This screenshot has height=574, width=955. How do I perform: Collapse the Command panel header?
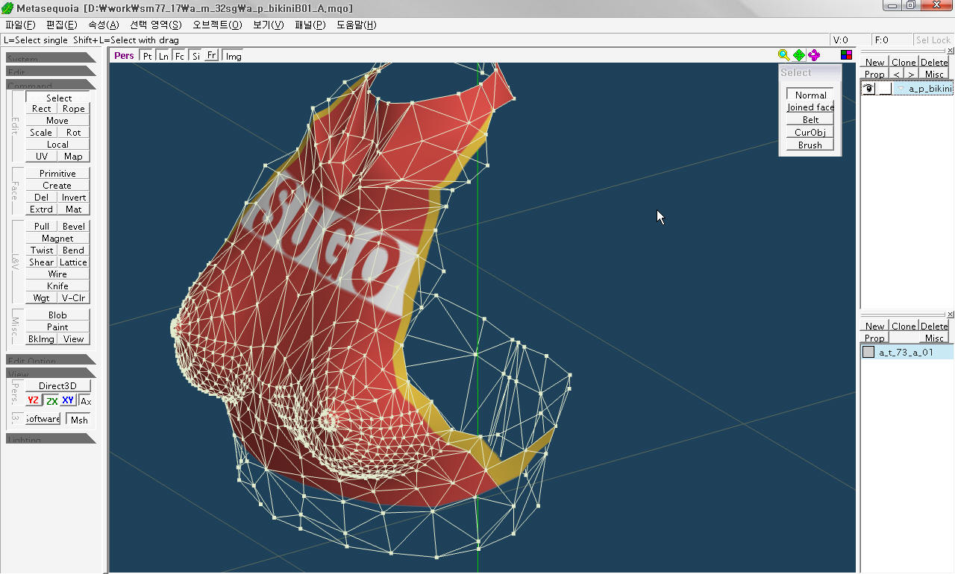pos(51,85)
